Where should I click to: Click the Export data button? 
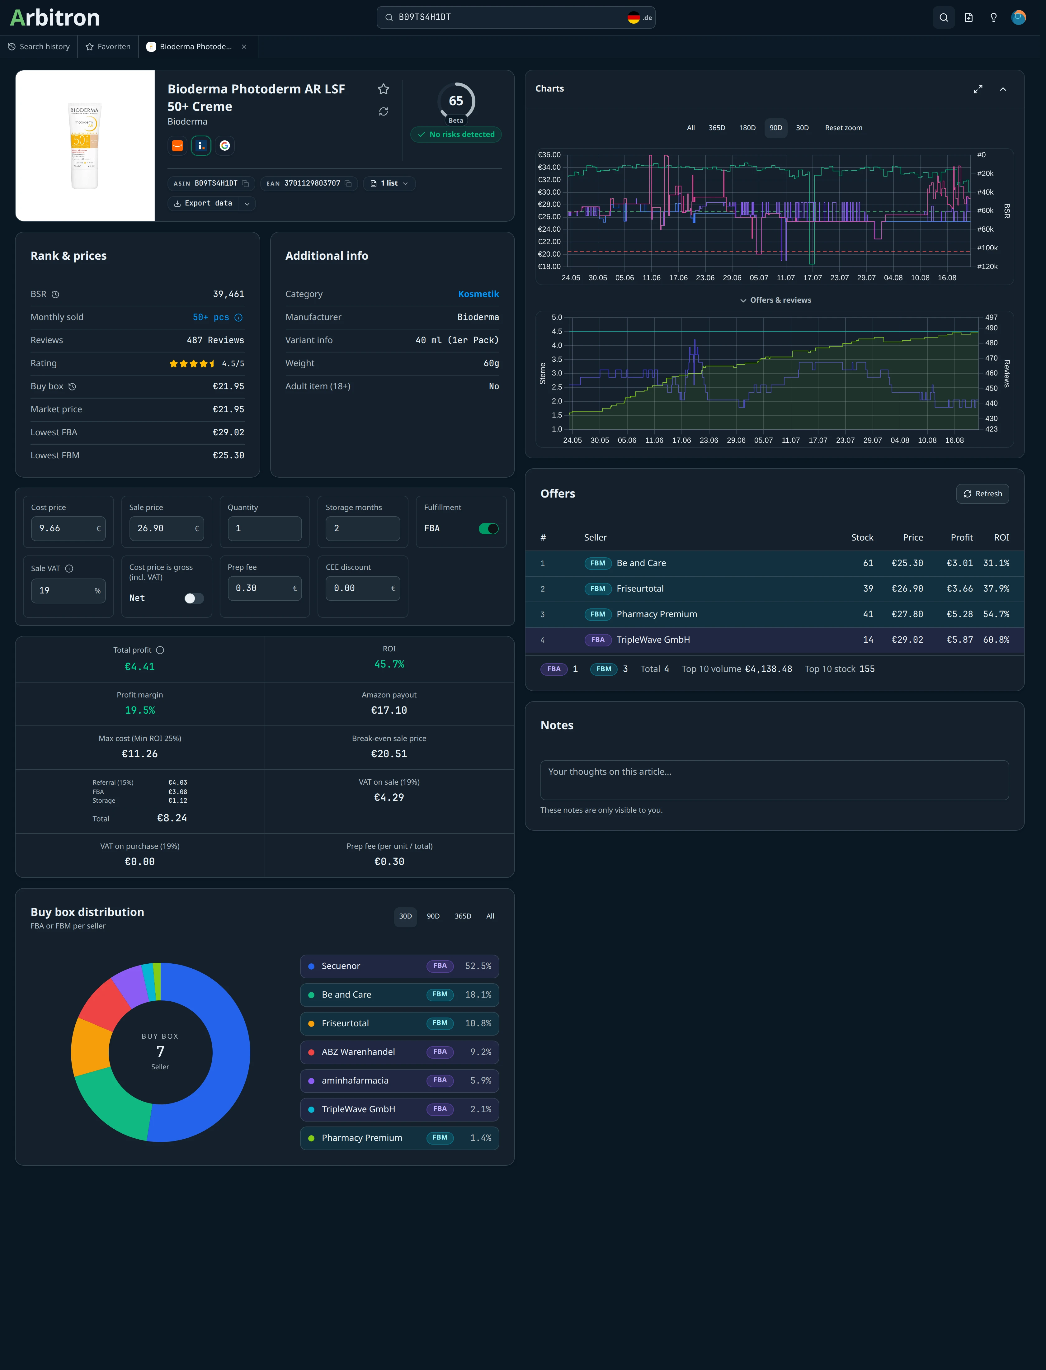click(x=203, y=204)
